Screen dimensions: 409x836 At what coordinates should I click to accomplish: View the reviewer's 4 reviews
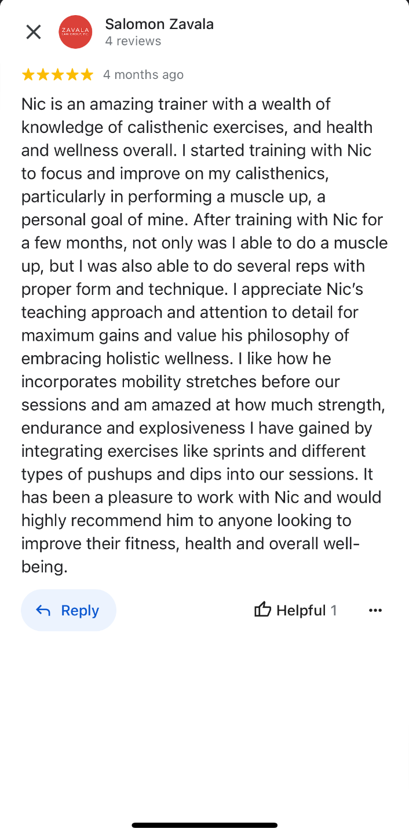(133, 41)
